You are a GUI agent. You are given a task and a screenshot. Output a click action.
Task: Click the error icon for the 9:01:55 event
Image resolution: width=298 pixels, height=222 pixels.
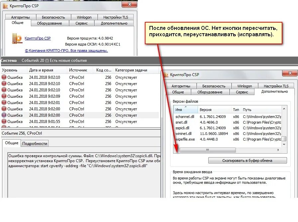4,121
